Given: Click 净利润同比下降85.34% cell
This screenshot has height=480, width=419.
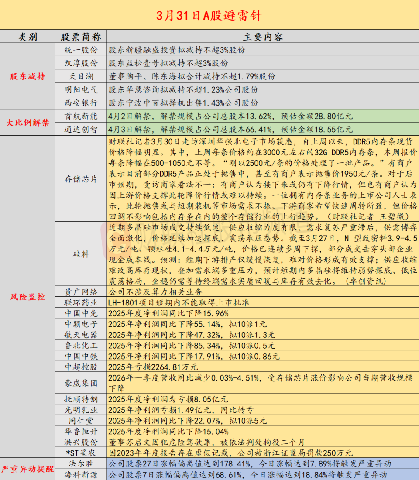Looking at the screenshot, I should click(x=263, y=345).
